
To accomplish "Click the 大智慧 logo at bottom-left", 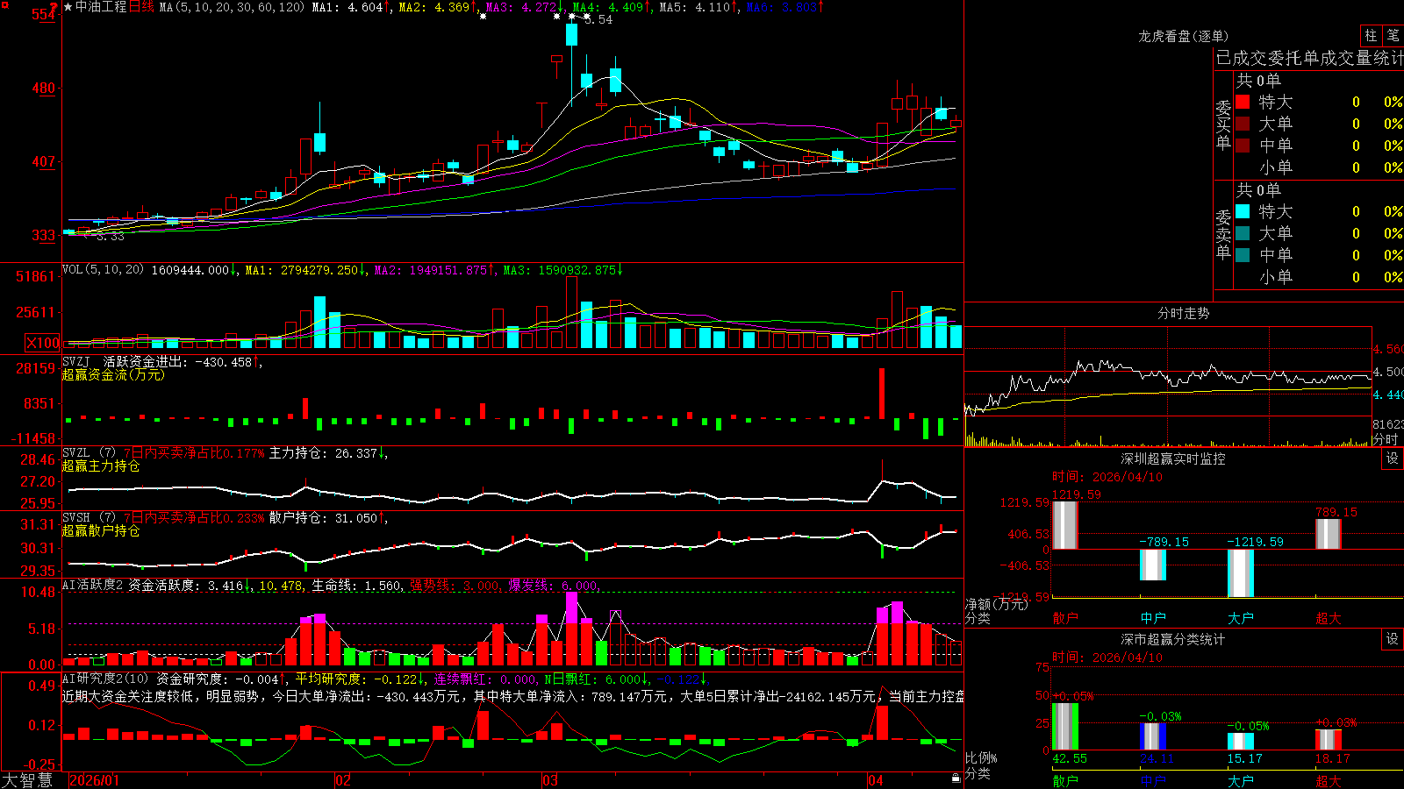I will click(x=27, y=780).
